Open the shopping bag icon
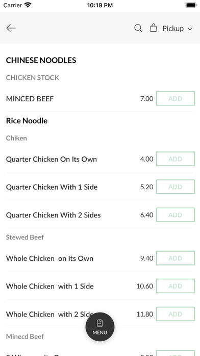 point(154,28)
